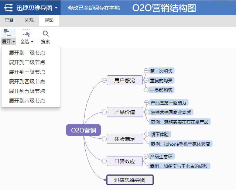The height and width of the screenshot is (190, 236).
Task: Choose 展开到三级节点 from the menu
Action: (x=27, y=72)
